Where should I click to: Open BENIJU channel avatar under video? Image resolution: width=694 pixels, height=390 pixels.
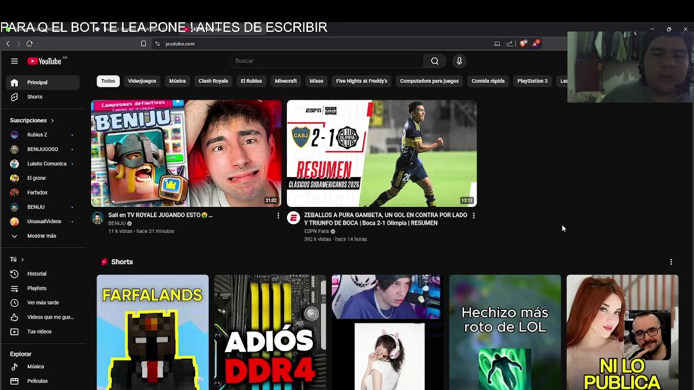click(x=98, y=218)
